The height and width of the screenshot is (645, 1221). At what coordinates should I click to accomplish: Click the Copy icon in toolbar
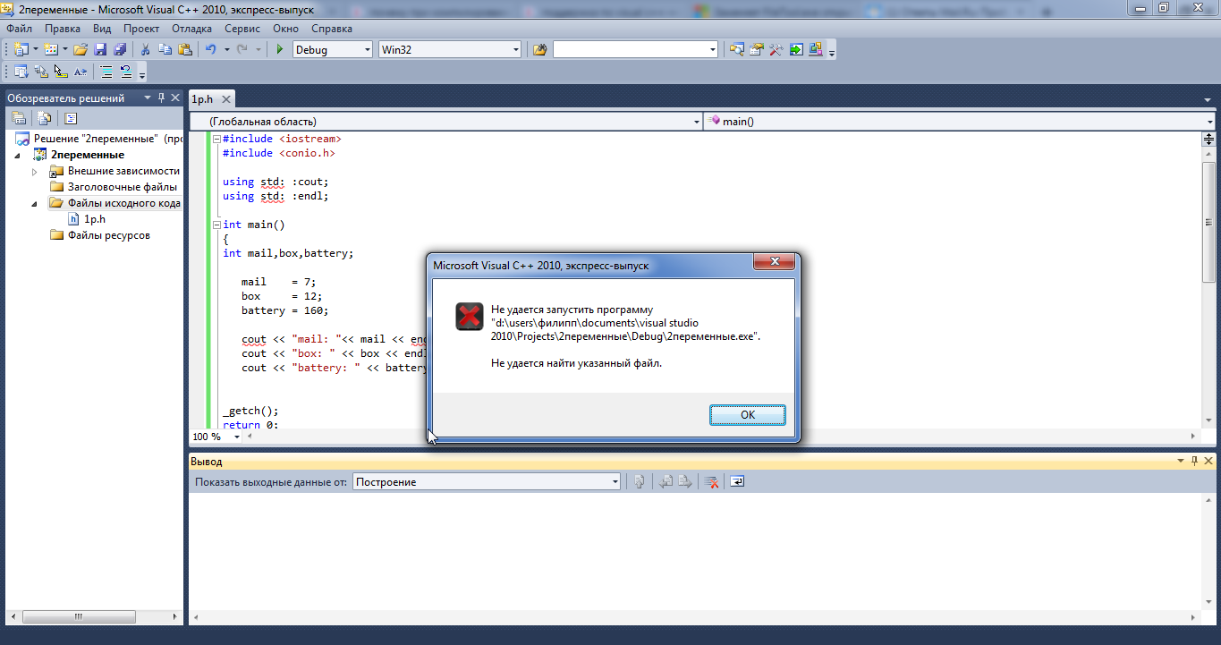coord(165,49)
